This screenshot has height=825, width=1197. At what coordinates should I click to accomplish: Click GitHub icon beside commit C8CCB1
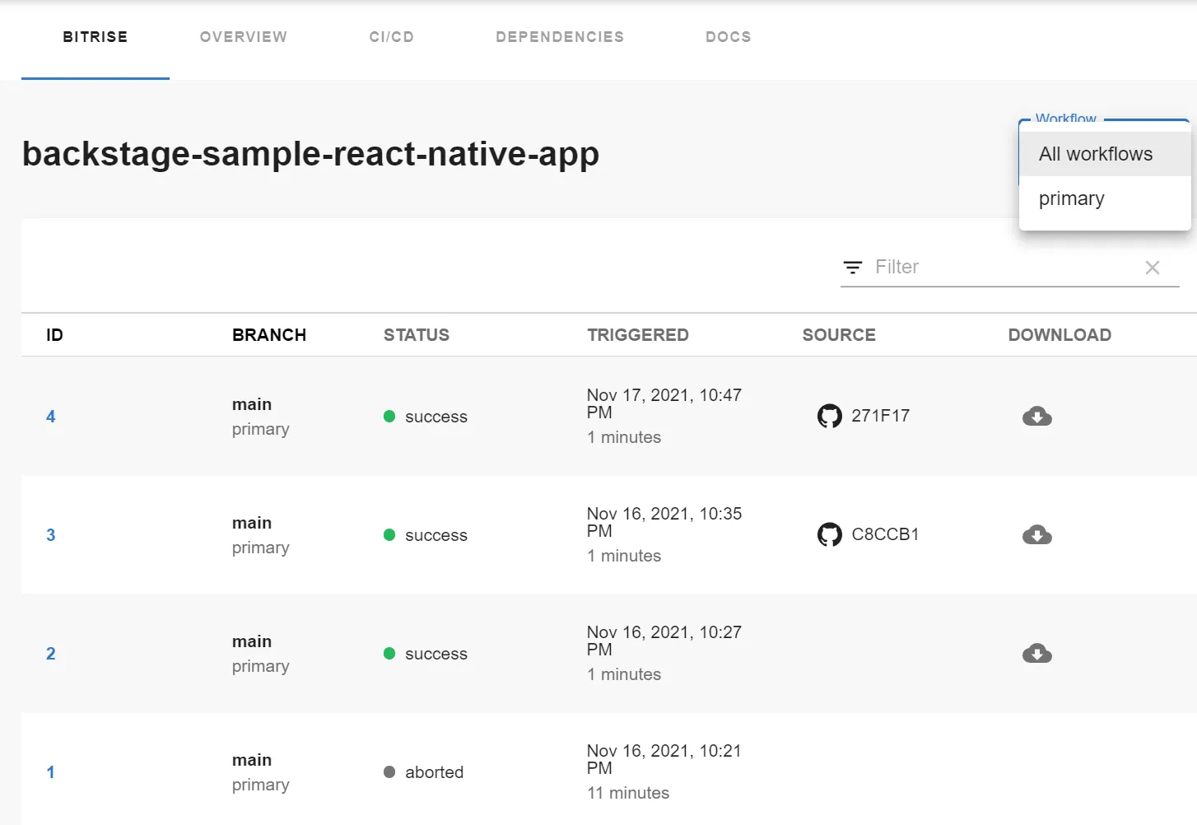(x=829, y=534)
